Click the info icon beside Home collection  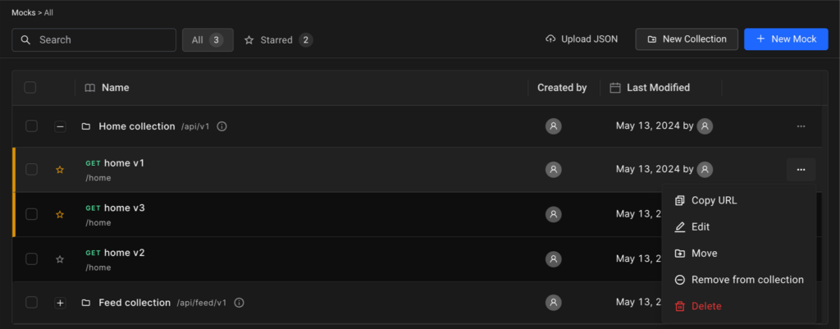point(221,126)
